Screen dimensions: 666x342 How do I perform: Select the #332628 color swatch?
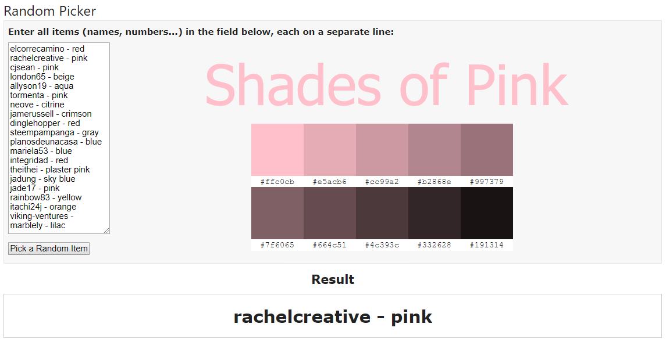[434, 213]
